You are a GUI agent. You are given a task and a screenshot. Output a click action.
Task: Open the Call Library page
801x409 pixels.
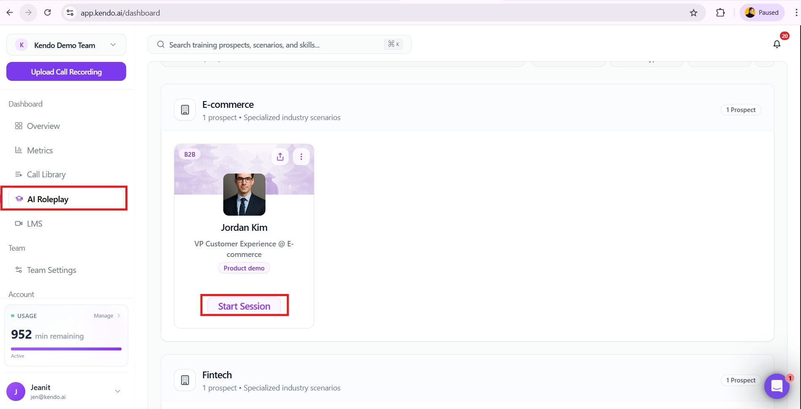click(x=46, y=174)
